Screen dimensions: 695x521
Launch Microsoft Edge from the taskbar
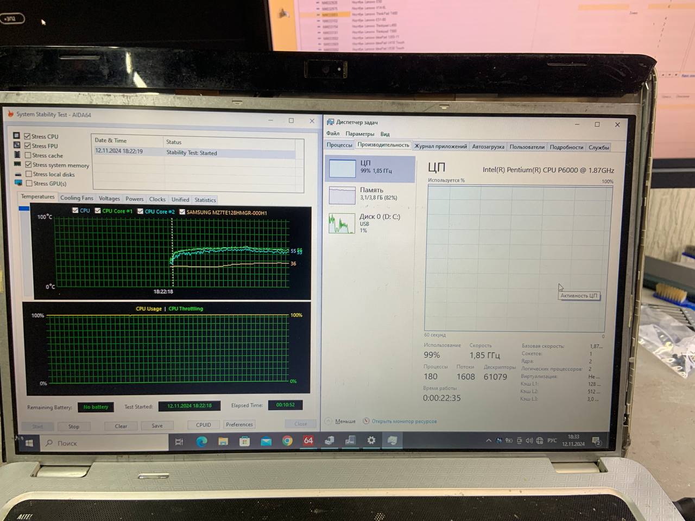[201, 442]
